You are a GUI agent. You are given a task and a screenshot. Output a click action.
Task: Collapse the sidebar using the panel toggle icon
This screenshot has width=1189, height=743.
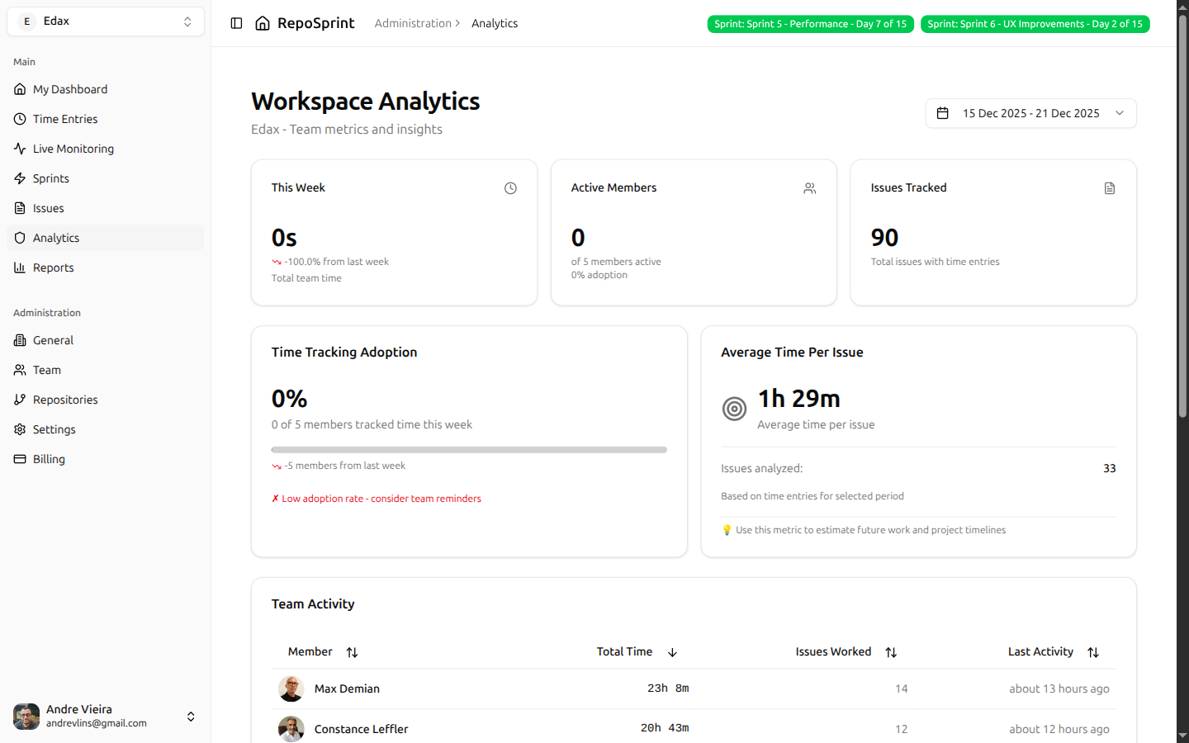click(x=237, y=23)
